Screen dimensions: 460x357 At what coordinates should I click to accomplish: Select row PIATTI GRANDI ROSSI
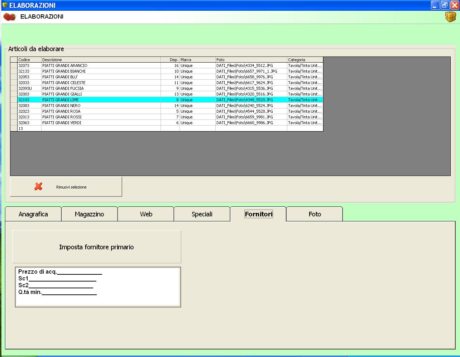coord(167,117)
